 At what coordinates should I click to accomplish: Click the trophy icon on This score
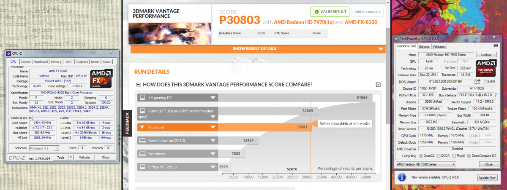pos(142,127)
